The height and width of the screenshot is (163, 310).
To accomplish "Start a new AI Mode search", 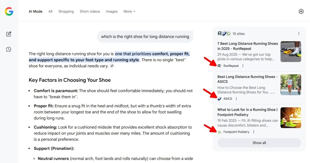I will pyautogui.click(x=9, y=34).
